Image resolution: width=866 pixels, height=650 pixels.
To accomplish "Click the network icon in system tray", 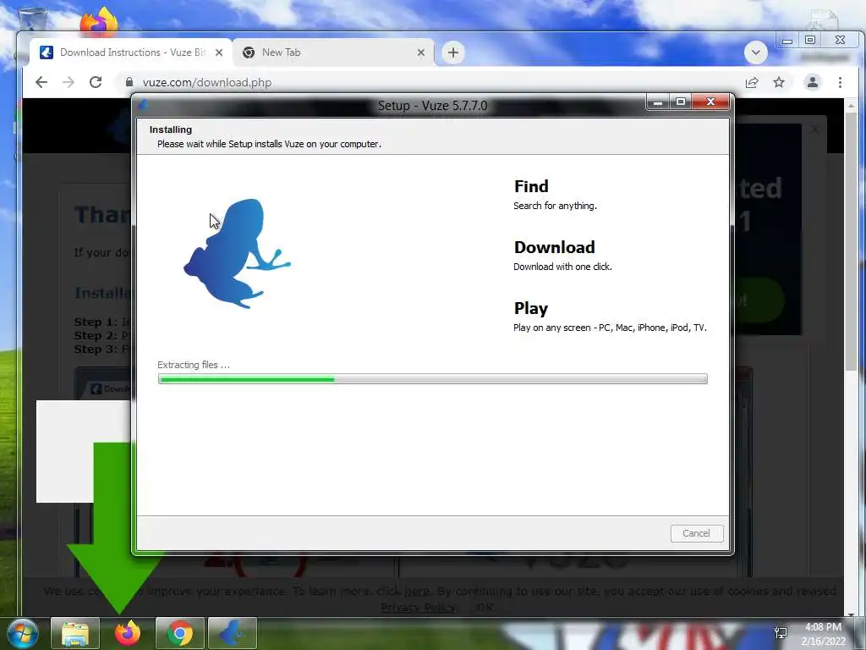I will pyautogui.click(x=781, y=633).
